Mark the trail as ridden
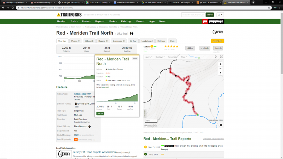This screenshot has height=159, width=283. coord(190,48)
